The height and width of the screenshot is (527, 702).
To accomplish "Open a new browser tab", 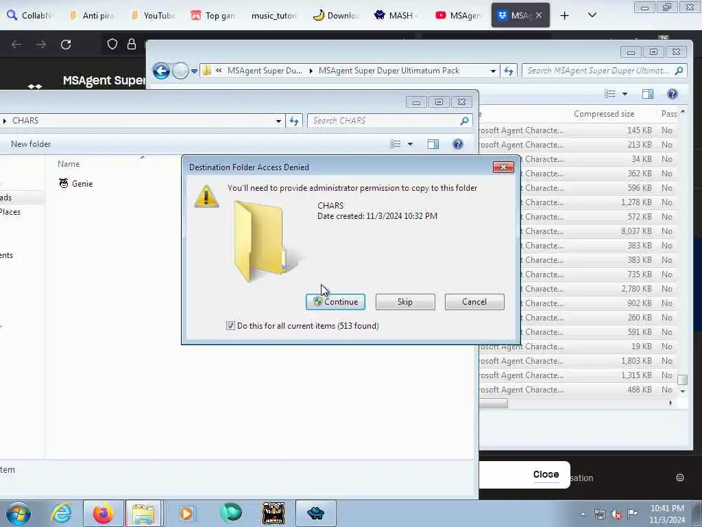I will pyautogui.click(x=565, y=15).
